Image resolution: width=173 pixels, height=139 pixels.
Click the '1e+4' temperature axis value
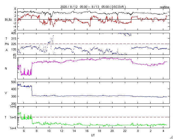point(13,128)
